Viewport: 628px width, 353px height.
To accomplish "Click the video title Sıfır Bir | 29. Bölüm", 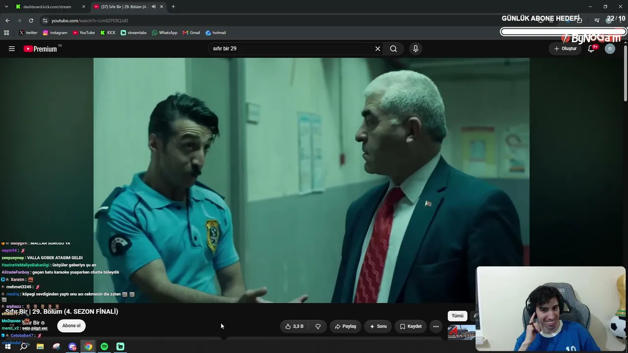I will [x=62, y=312].
